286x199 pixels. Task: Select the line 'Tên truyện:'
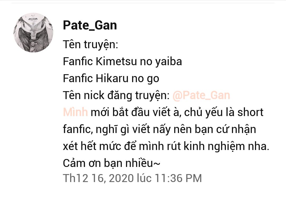91,45
